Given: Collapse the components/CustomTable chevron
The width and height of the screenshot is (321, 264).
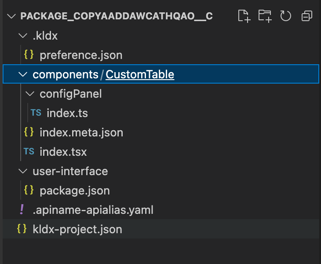Looking at the screenshot, I should point(23,74).
